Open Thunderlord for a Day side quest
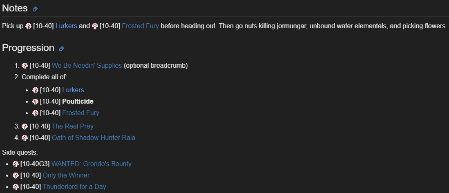 coord(74,187)
